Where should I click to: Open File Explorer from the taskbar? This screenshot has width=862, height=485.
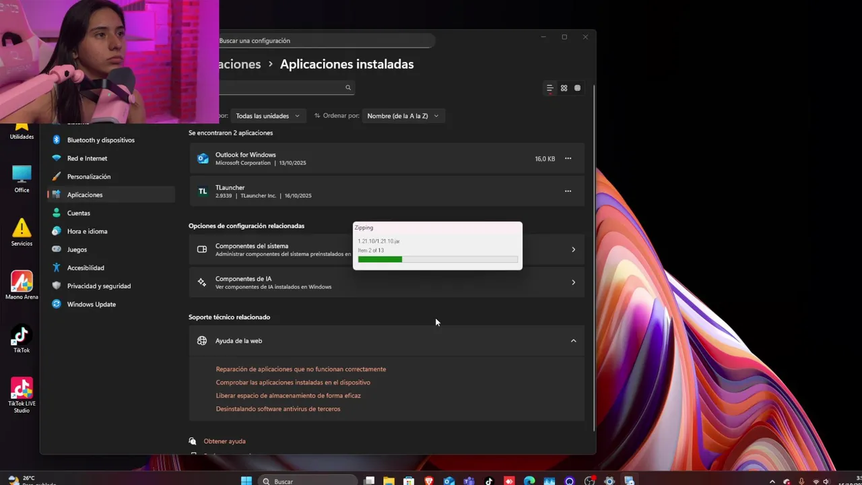(389, 481)
